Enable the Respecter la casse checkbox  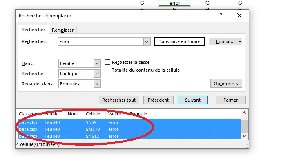coord(108,62)
